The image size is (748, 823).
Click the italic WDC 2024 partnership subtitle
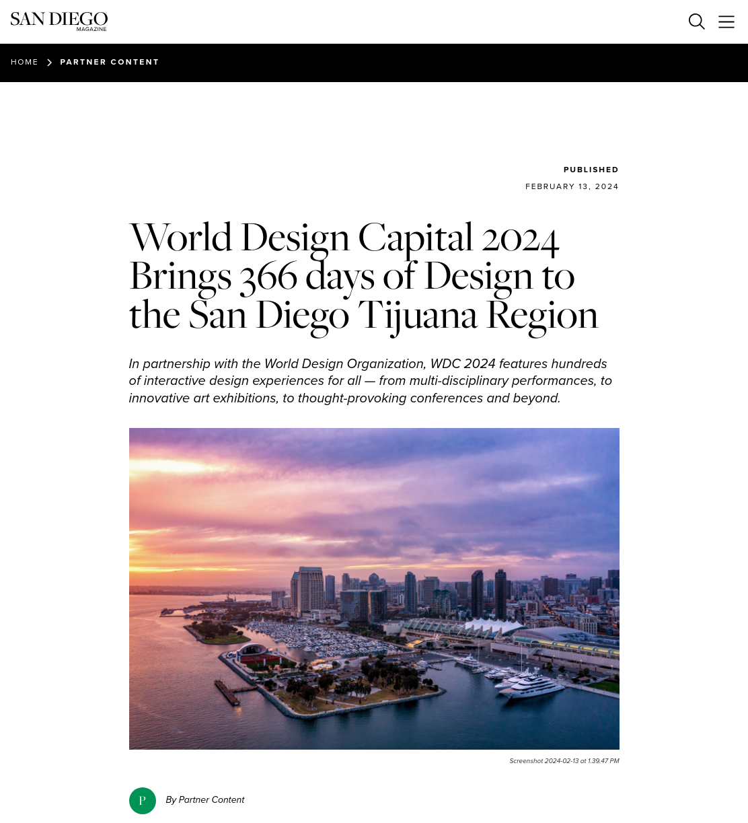tap(371, 381)
